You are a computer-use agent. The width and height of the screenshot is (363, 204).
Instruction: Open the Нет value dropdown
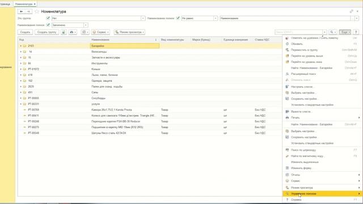143,18
